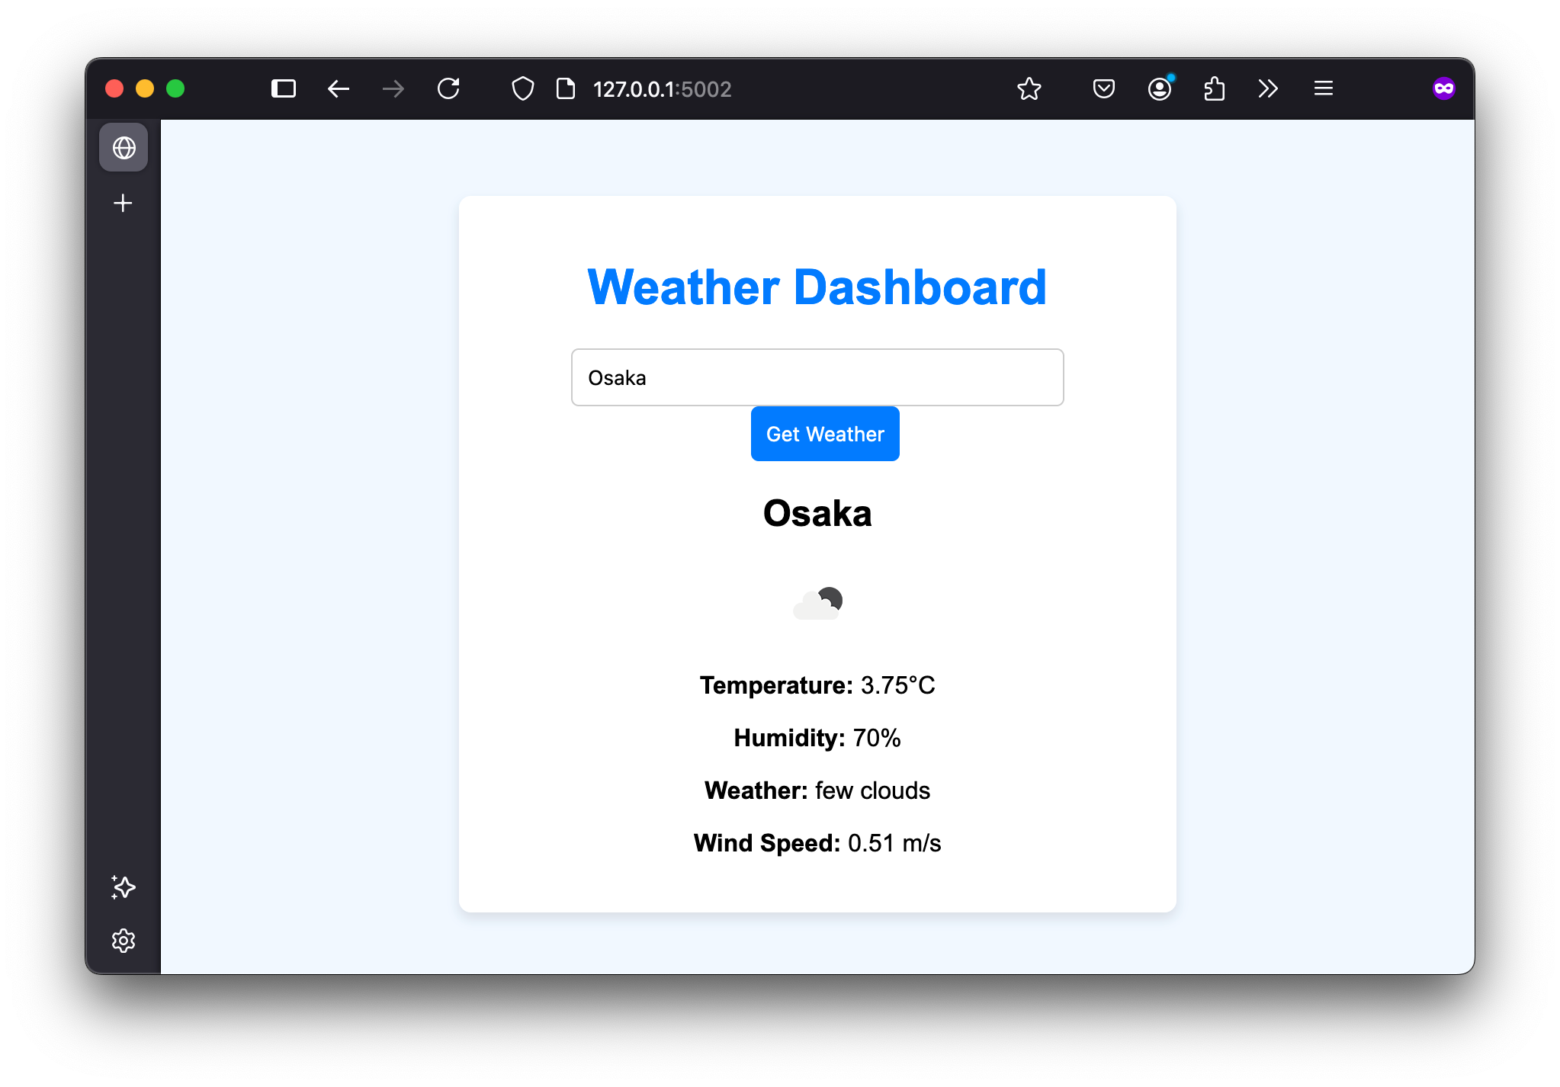Click the city name input showing Osaka
The width and height of the screenshot is (1560, 1087).
point(817,377)
